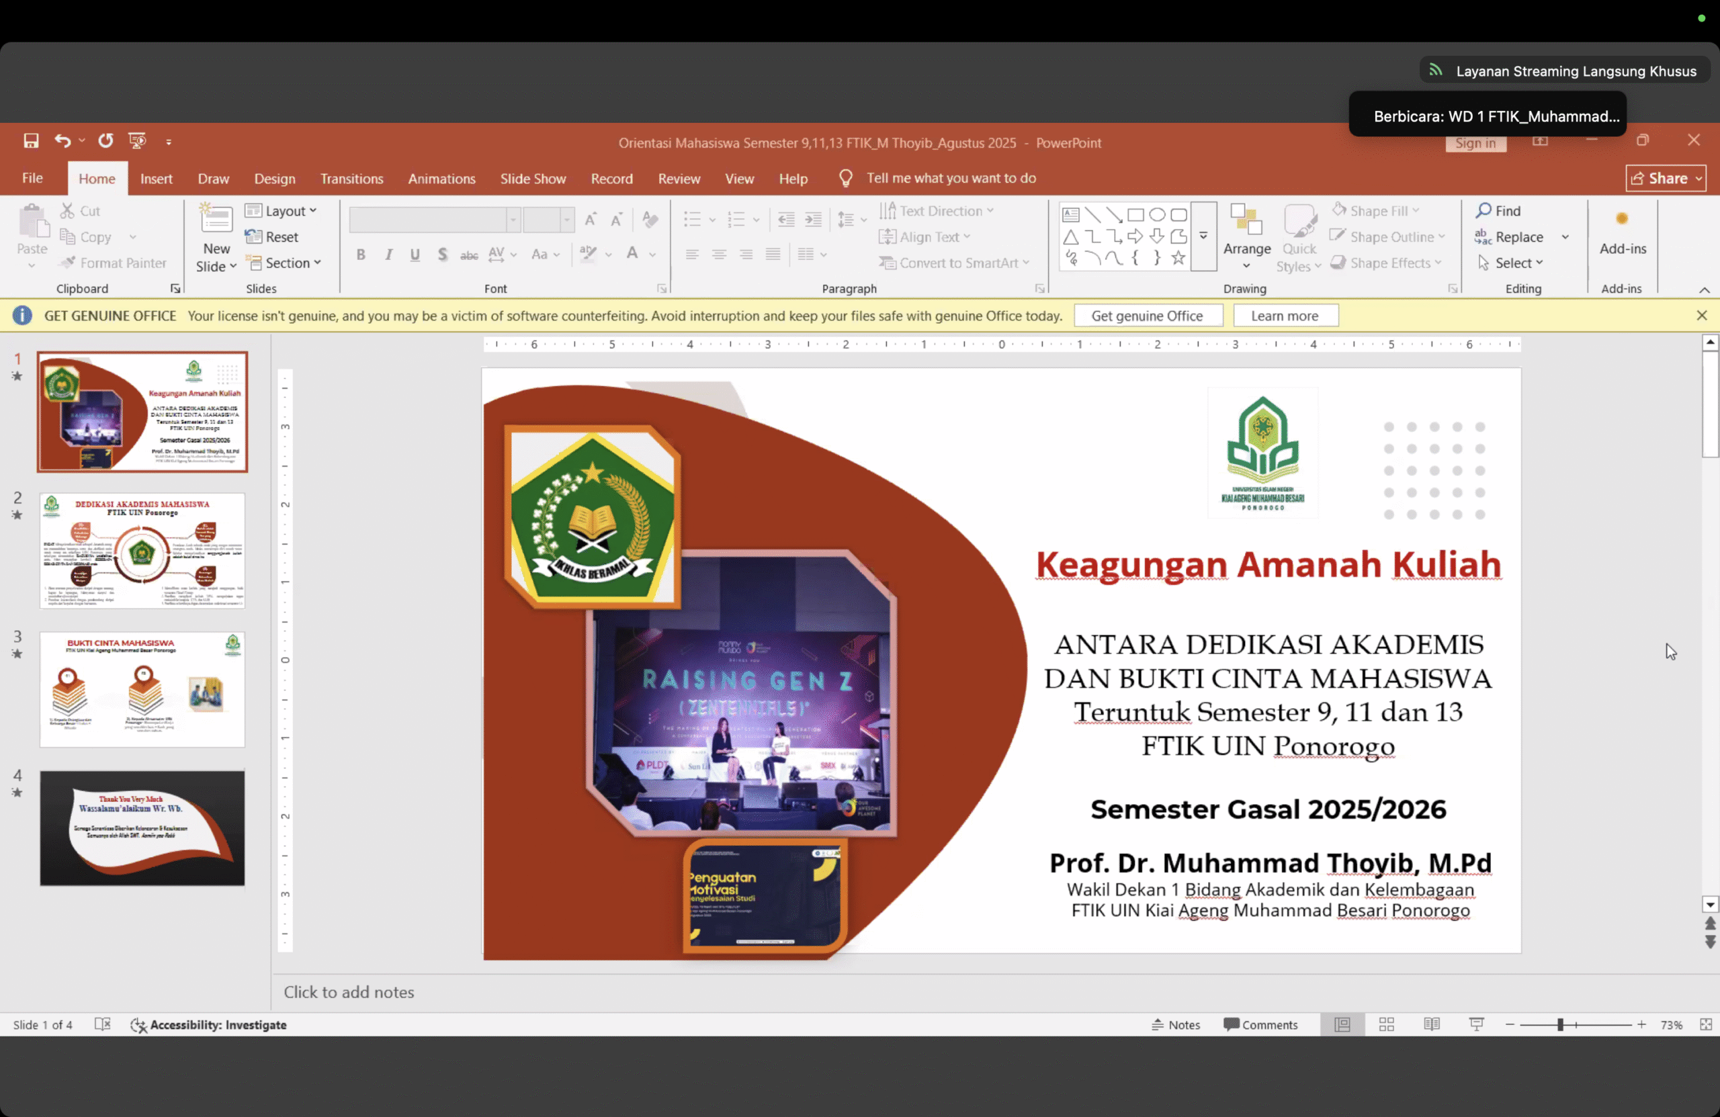
Task: Toggle Strikethrough formatting
Action: tap(469, 255)
